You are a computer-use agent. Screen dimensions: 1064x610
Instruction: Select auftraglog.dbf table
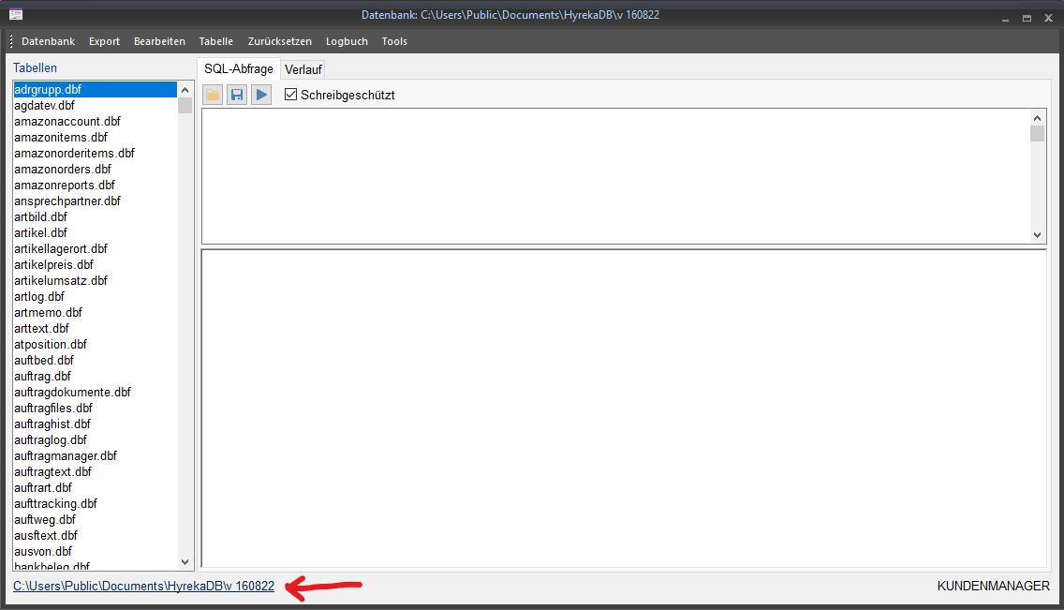point(95,440)
